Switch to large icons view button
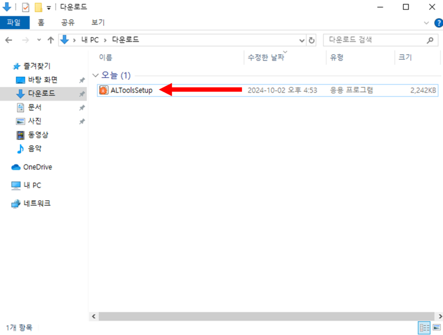443x335 pixels. [437, 328]
